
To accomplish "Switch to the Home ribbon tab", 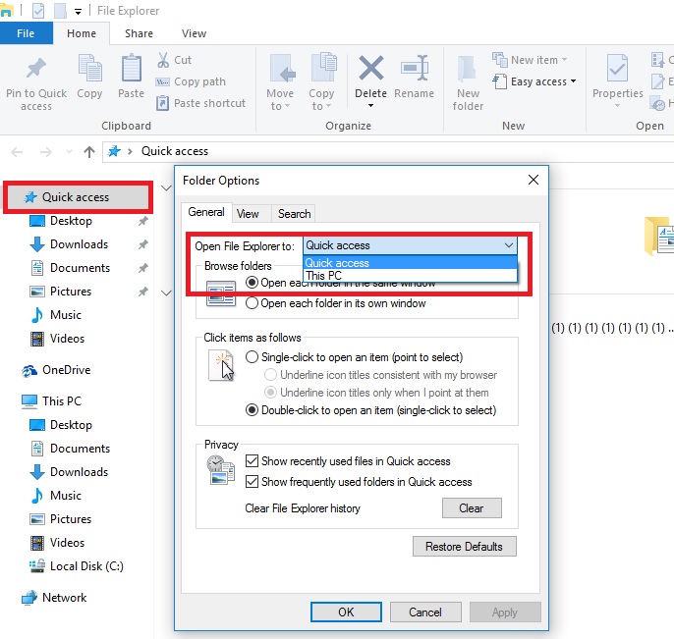I will pos(82,33).
